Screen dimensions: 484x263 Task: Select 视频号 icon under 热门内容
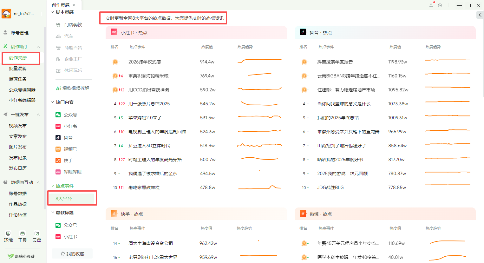pos(58,149)
